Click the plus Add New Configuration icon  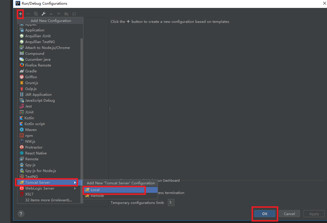(x=21, y=14)
